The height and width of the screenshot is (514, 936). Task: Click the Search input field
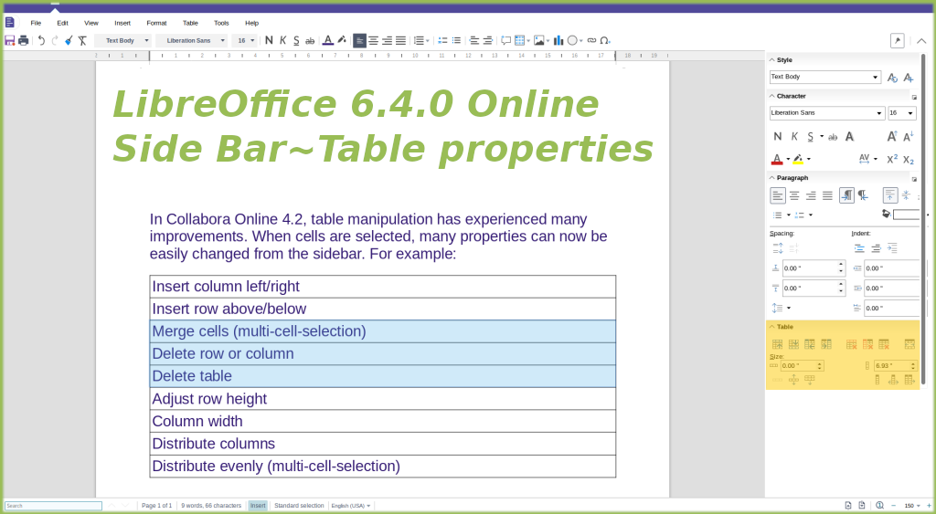coord(54,506)
